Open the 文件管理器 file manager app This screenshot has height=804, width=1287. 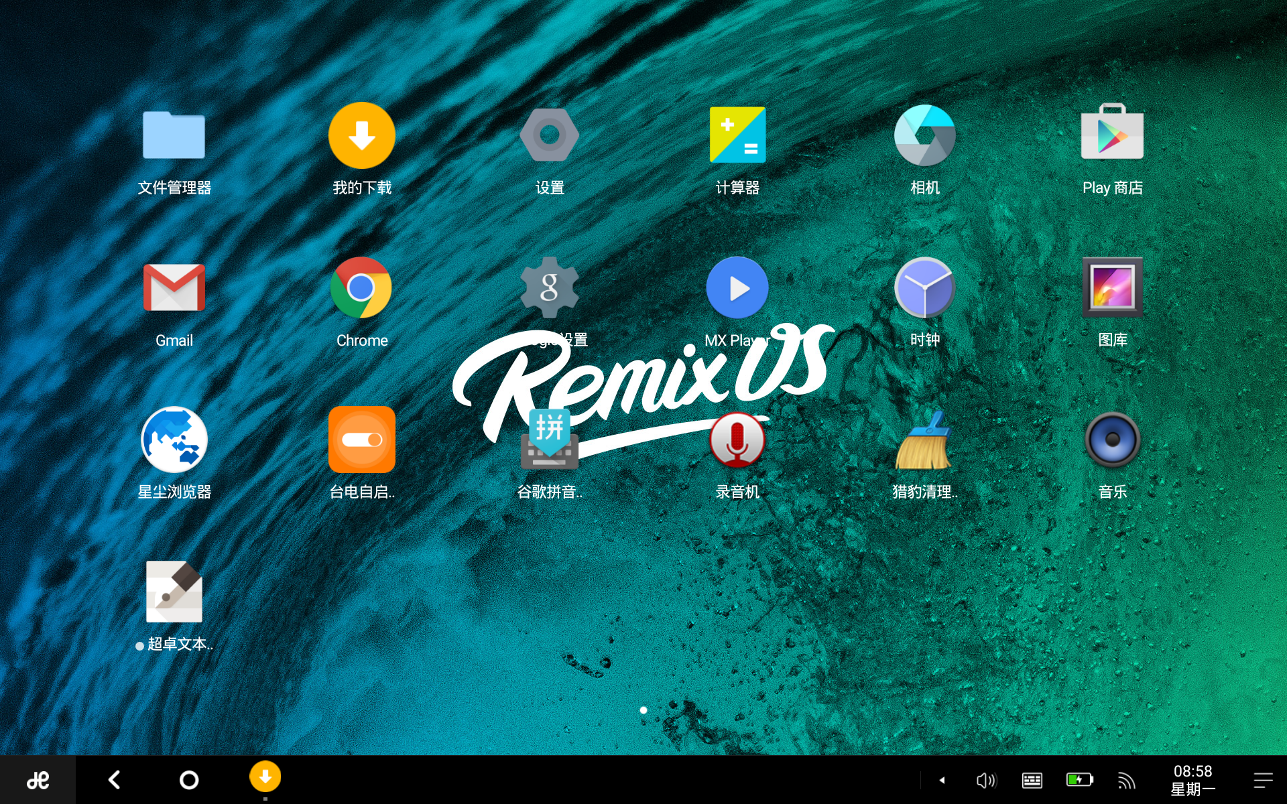[x=174, y=136]
